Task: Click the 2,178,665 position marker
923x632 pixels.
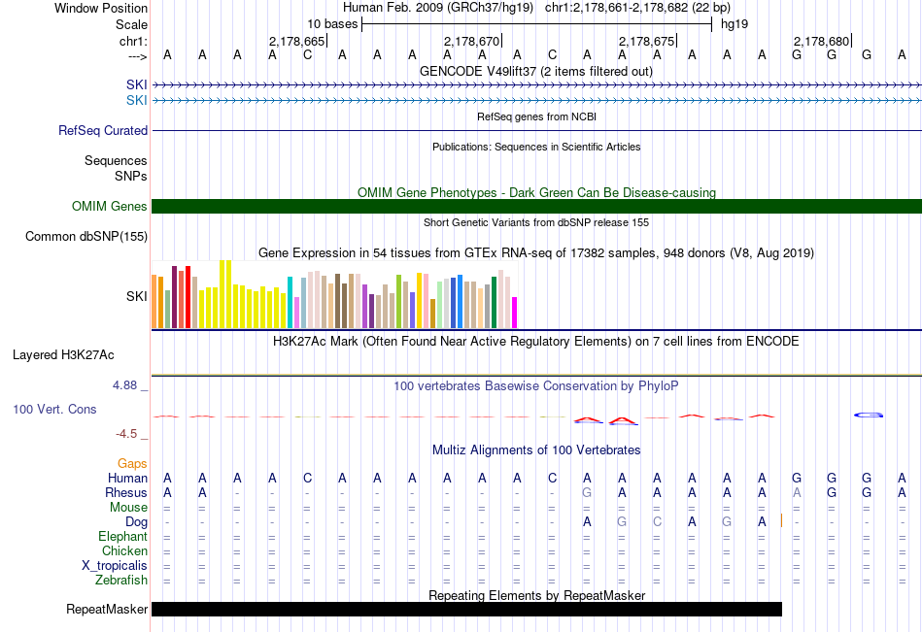Action: [x=298, y=41]
